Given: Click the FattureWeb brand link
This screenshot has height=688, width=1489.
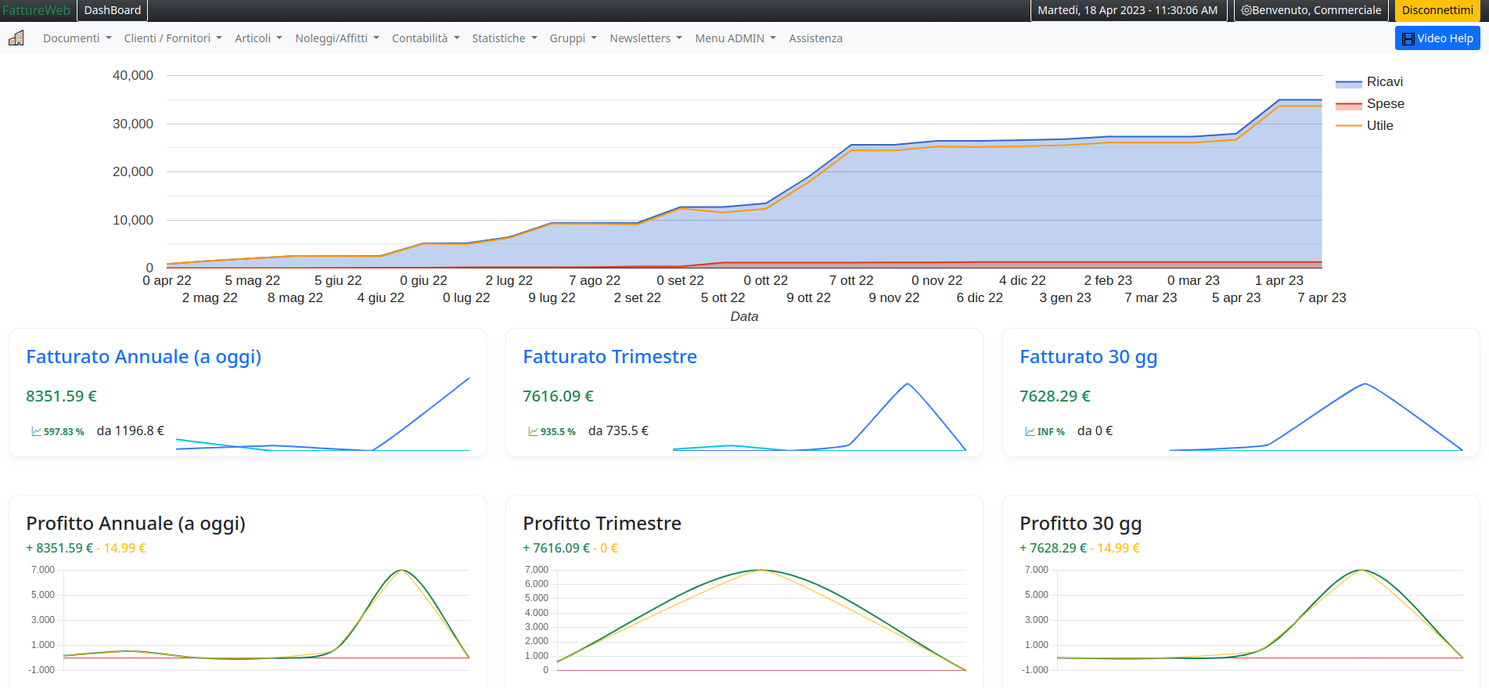Looking at the screenshot, I should point(37,10).
